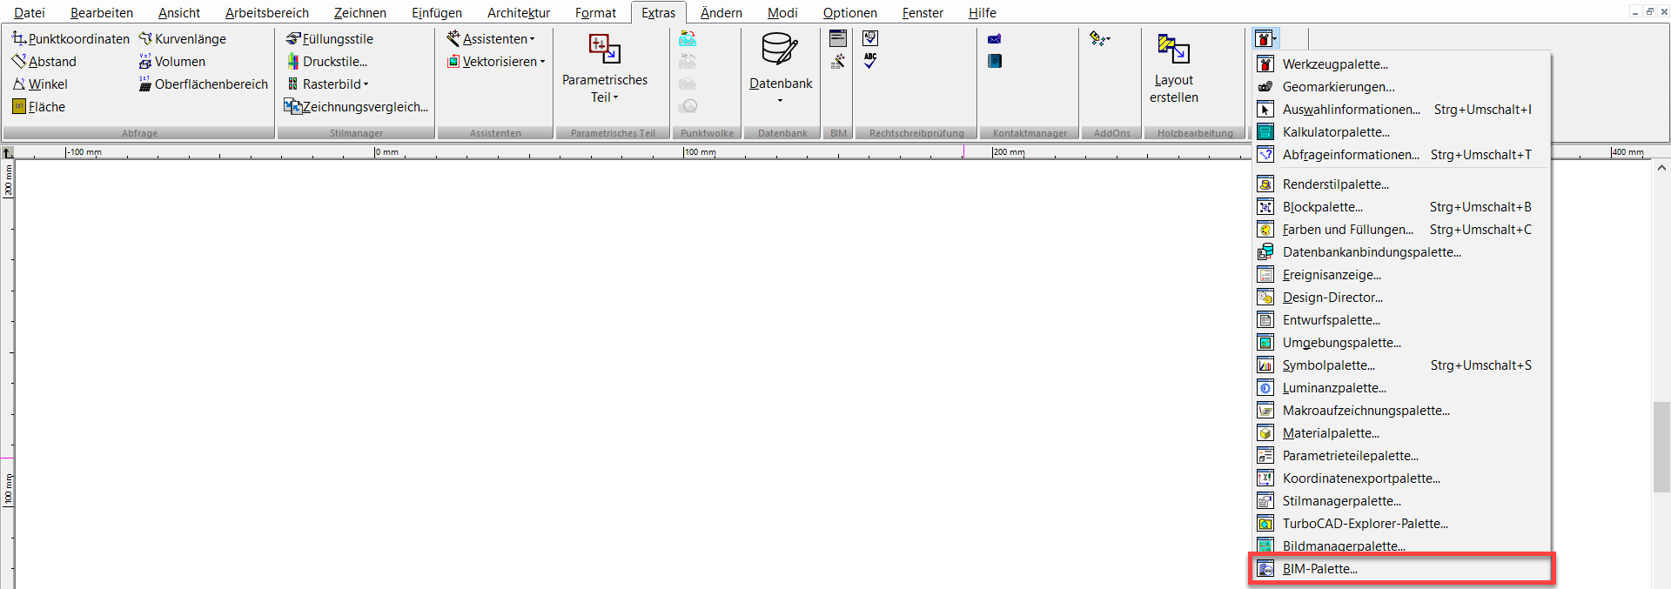Viewport: 1671px width, 589px height.
Task: Choose Werkzeugpalette menu entry
Action: click(x=1334, y=64)
